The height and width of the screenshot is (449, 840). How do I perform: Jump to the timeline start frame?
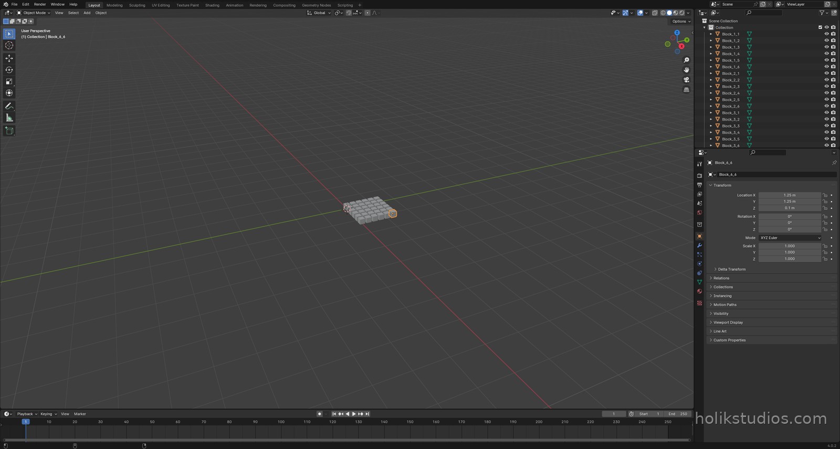point(334,414)
